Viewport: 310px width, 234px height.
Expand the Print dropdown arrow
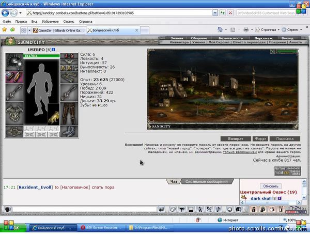tap(252, 29)
